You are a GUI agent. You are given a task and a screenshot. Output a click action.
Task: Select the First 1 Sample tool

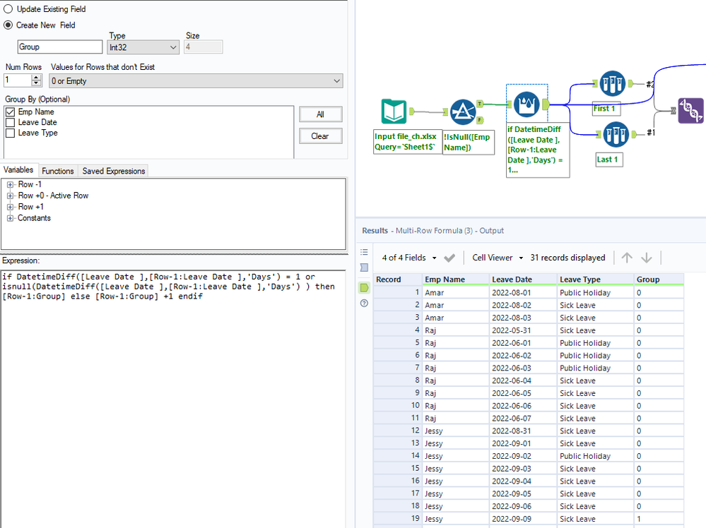(613, 85)
